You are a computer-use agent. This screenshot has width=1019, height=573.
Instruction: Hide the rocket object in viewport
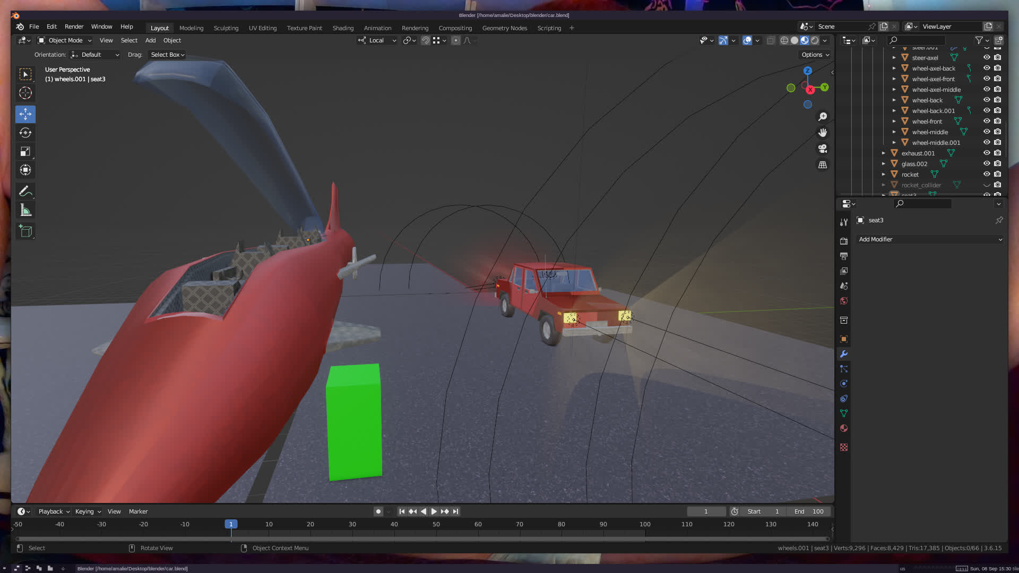987,174
